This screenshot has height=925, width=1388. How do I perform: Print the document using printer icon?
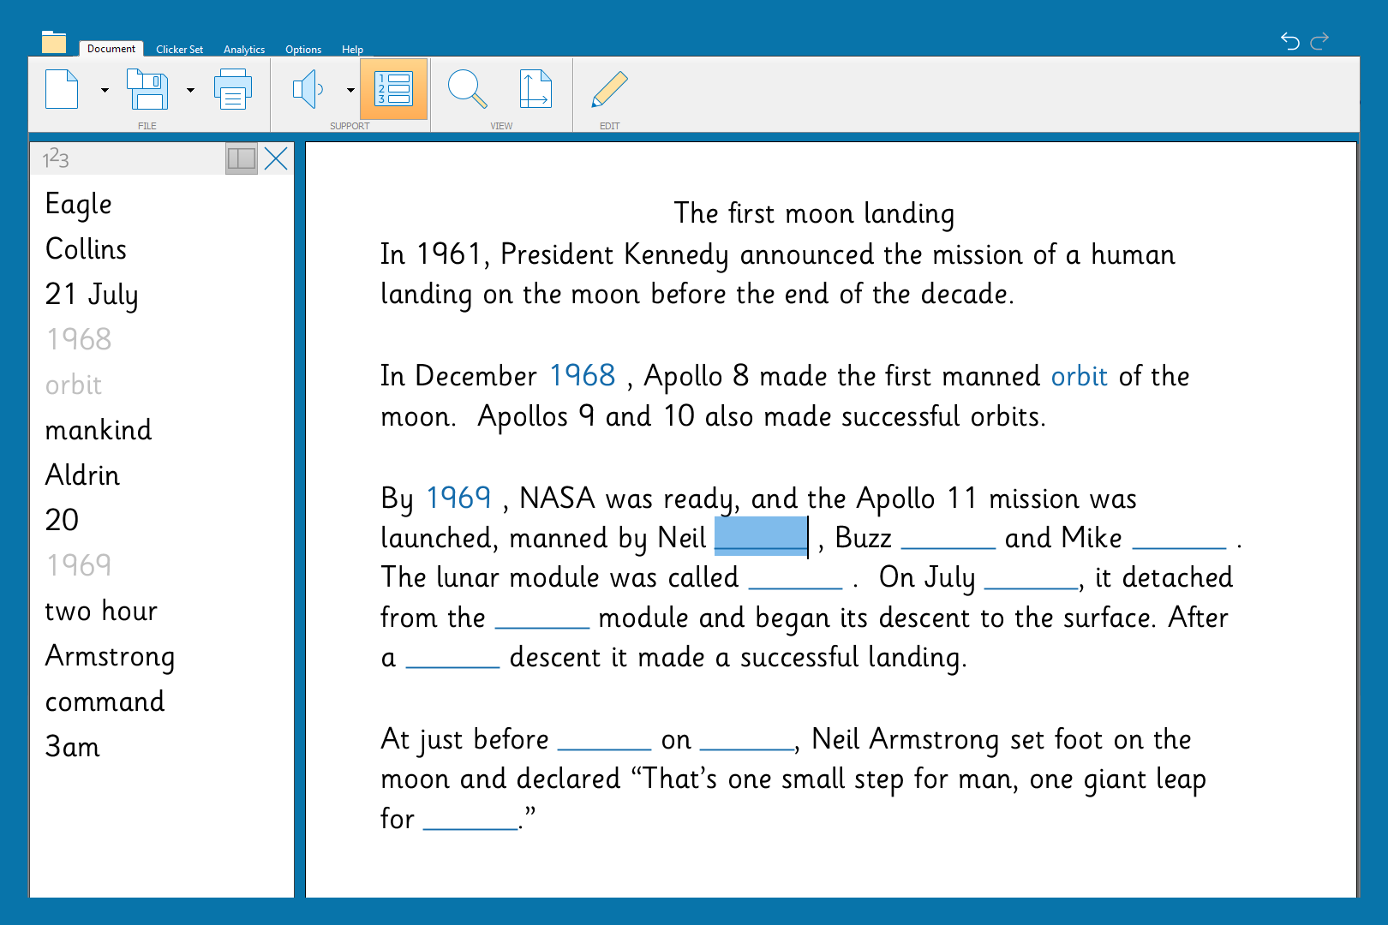tap(232, 89)
